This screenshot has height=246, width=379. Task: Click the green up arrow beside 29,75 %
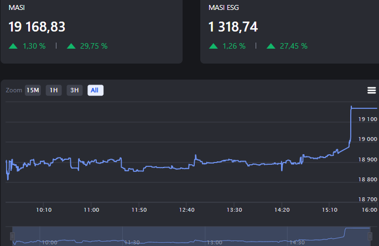pyautogui.click(x=71, y=46)
